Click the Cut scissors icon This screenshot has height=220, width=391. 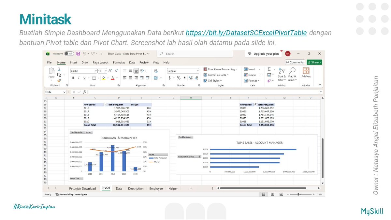click(59, 69)
